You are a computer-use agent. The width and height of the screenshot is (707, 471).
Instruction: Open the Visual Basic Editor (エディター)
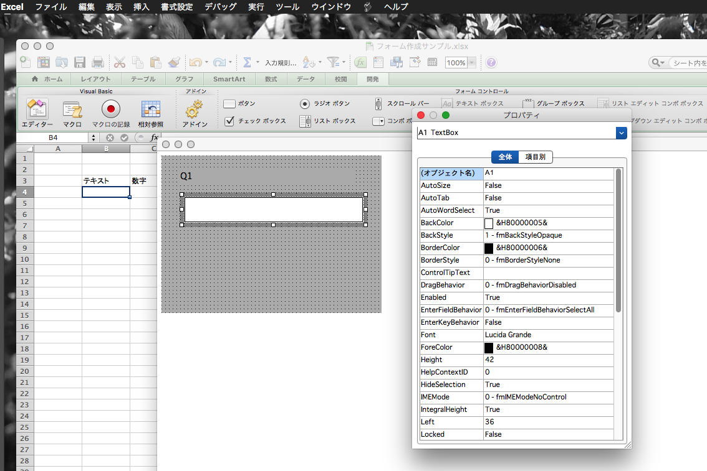(37, 111)
